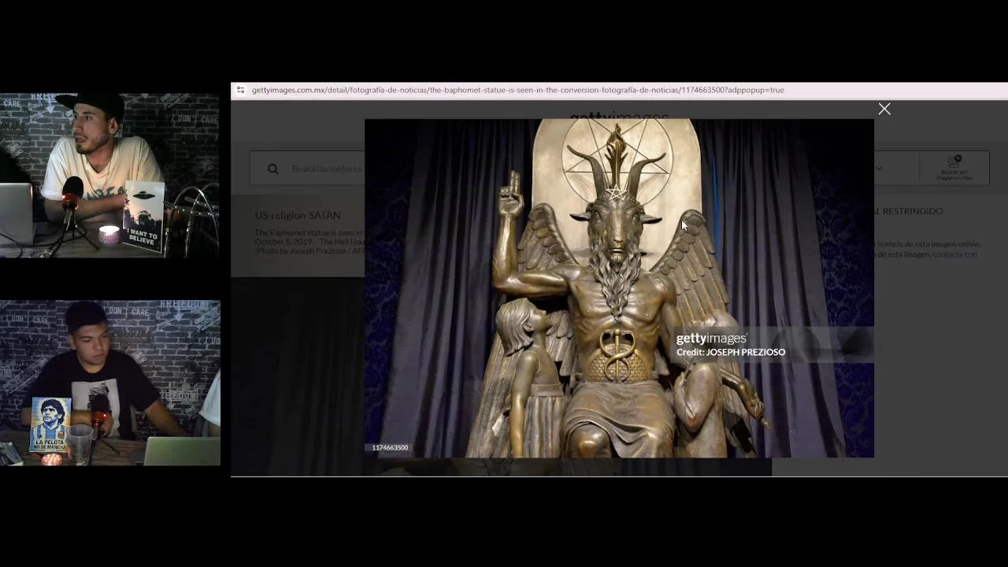
Task: Close the enlarged image popup
Action: click(x=884, y=109)
